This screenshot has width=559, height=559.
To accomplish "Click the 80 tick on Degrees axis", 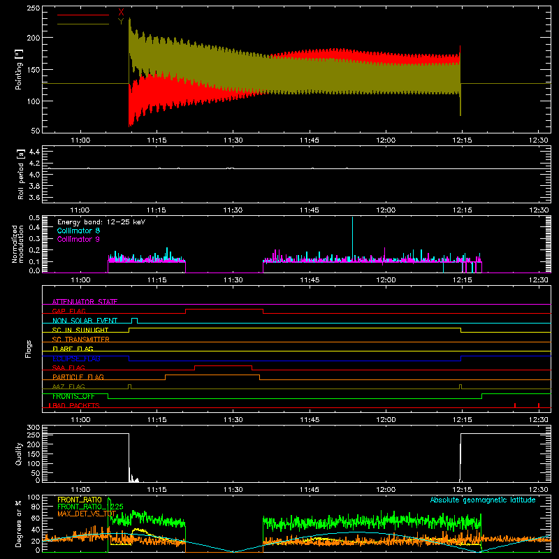I will (x=36, y=507).
